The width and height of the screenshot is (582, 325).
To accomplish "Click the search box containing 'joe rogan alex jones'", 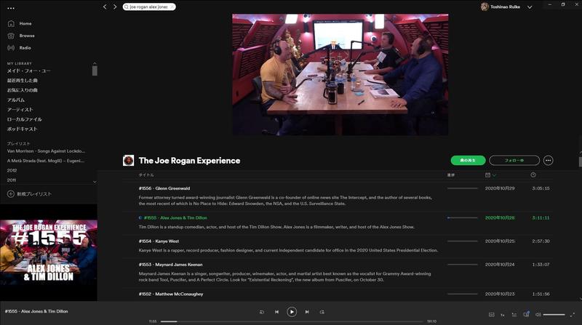I will 149,7.
